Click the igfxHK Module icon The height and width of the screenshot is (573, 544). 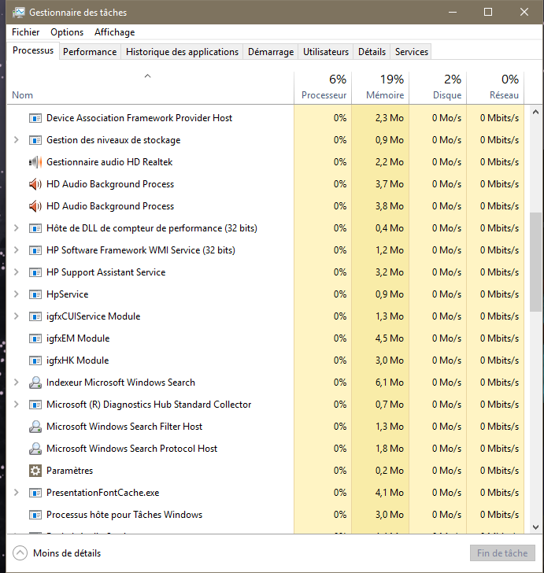tap(35, 360)
